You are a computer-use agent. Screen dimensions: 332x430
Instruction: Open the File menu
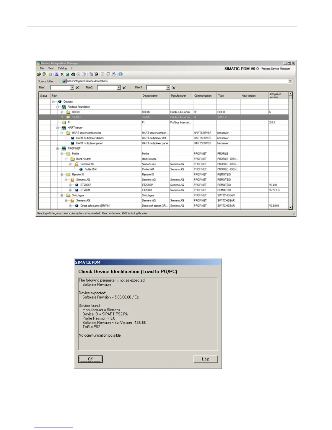coord(42,68)
